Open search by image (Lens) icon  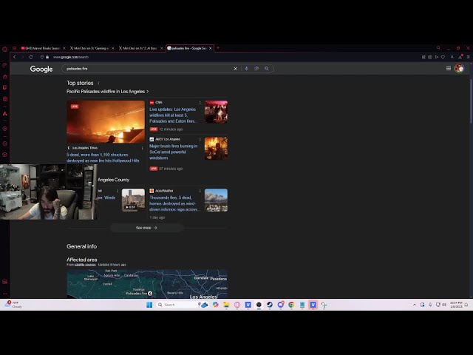(256, 69)
